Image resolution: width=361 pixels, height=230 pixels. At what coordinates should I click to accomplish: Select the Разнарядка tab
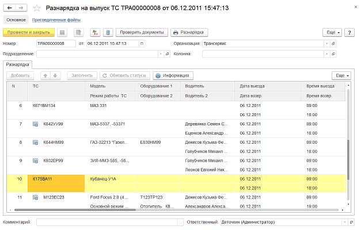tap(17, 64)
